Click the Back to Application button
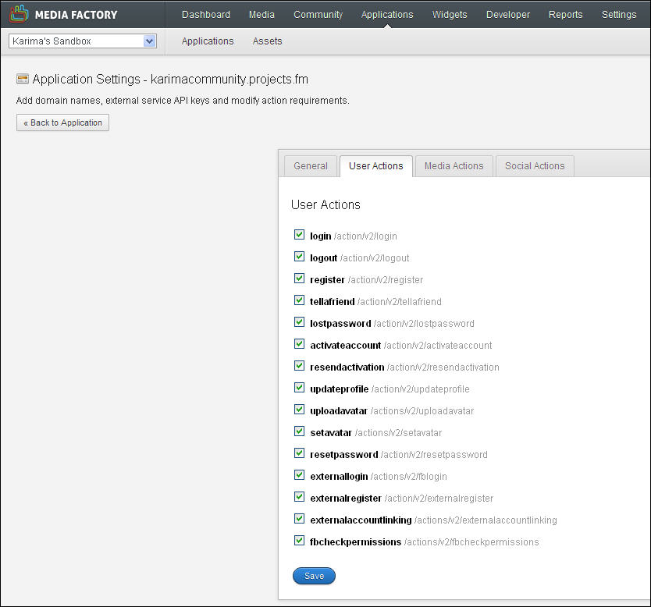The width and height of the screenshot is (651, 607). click(62, 122)
